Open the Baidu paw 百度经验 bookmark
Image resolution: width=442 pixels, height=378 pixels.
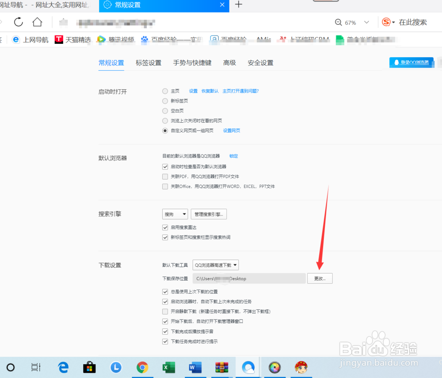[x=171, y=40]
